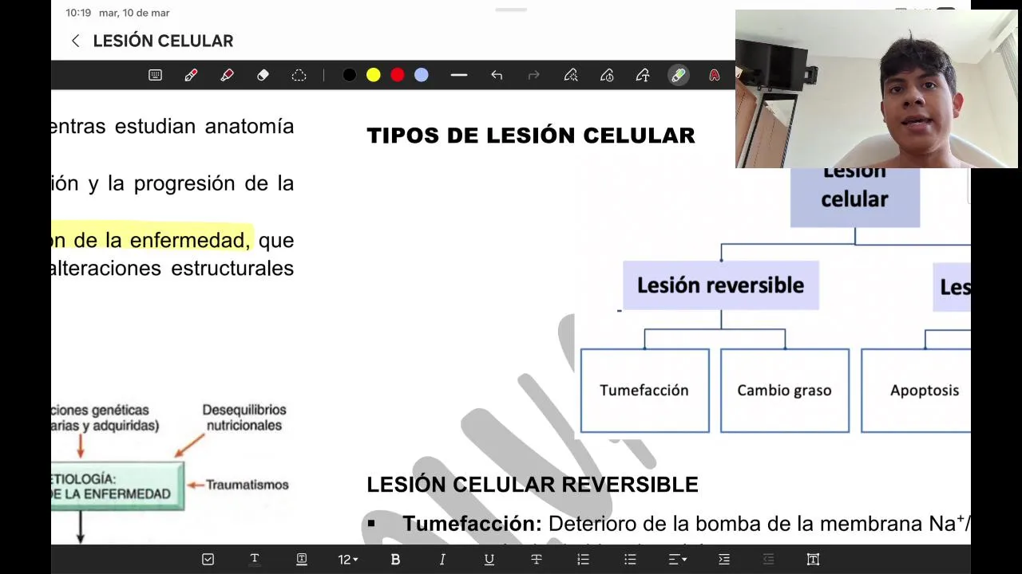
Task: Increase the paragraph indent
Action: [724, 559]
